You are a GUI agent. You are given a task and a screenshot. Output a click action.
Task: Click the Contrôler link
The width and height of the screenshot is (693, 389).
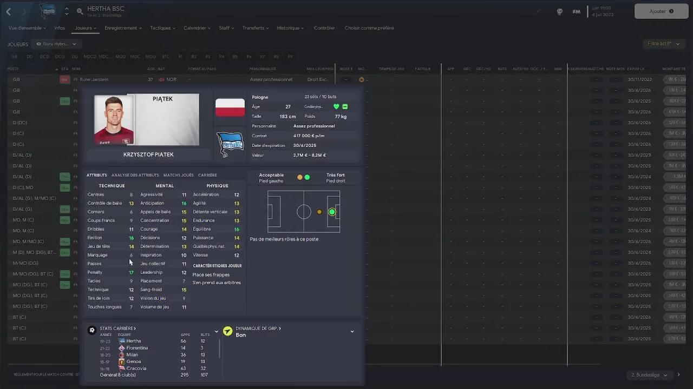coord(324,28)
